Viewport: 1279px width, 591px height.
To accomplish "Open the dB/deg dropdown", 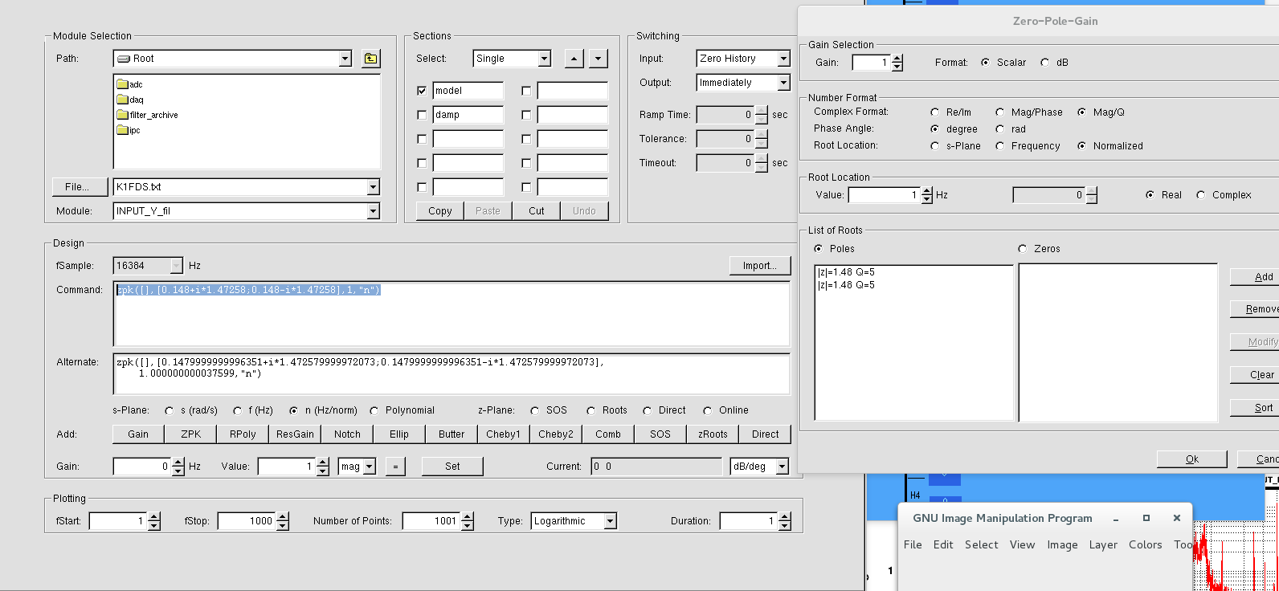I will point(783,467).
